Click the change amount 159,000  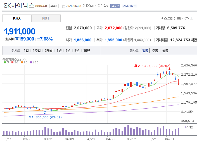tap(26, 39)
